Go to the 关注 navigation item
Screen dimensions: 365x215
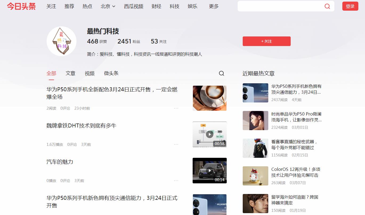[51, 6]
